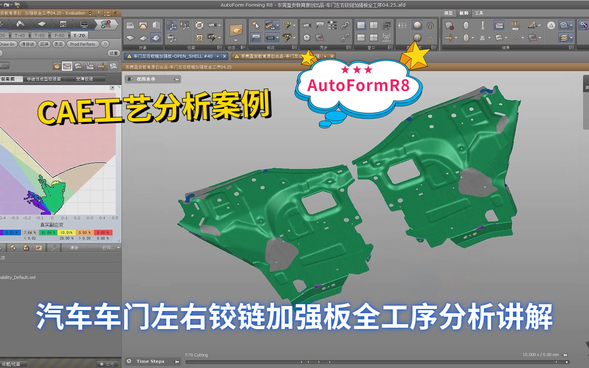Click the red 0.00% splits swatch
The width and height of the screenshot is (589, 368).
(x=103, y=233)
